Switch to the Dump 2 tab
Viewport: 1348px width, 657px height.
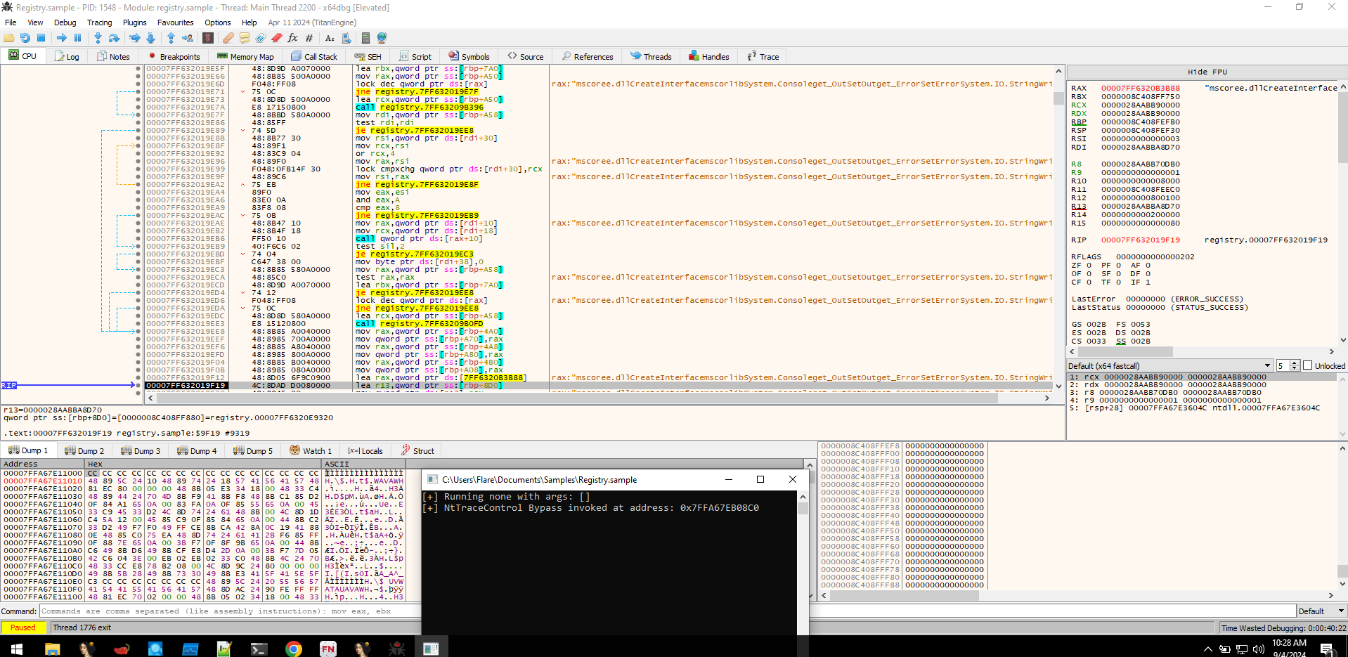point(84,451)
